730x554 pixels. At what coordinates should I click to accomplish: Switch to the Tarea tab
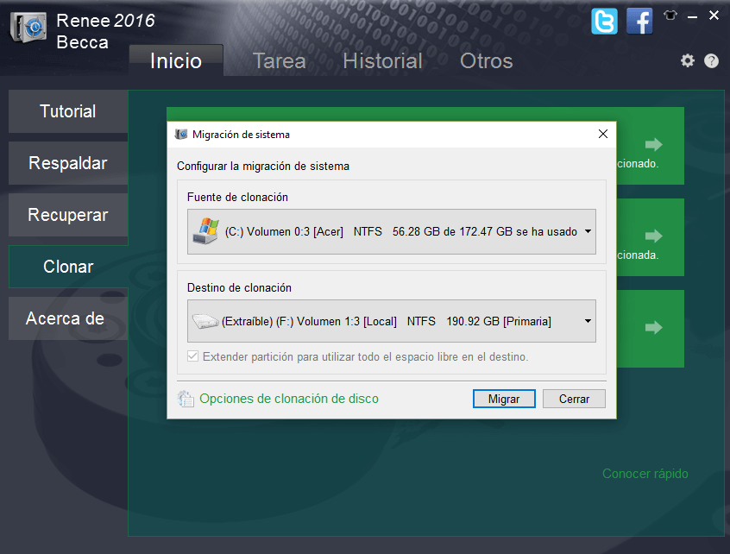coord(279,60)
